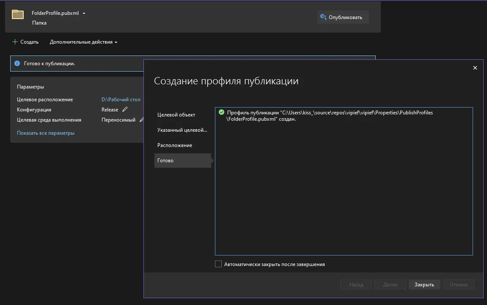
Task: Click the disabled Назад button
Action: point(356,285)
